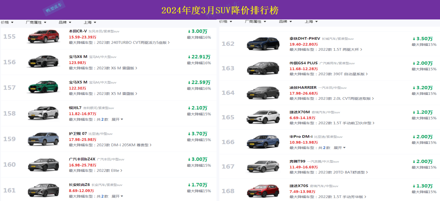
Task: Open the 2023款 390T 自动星系版 trim link
Action: coord(343,74)
